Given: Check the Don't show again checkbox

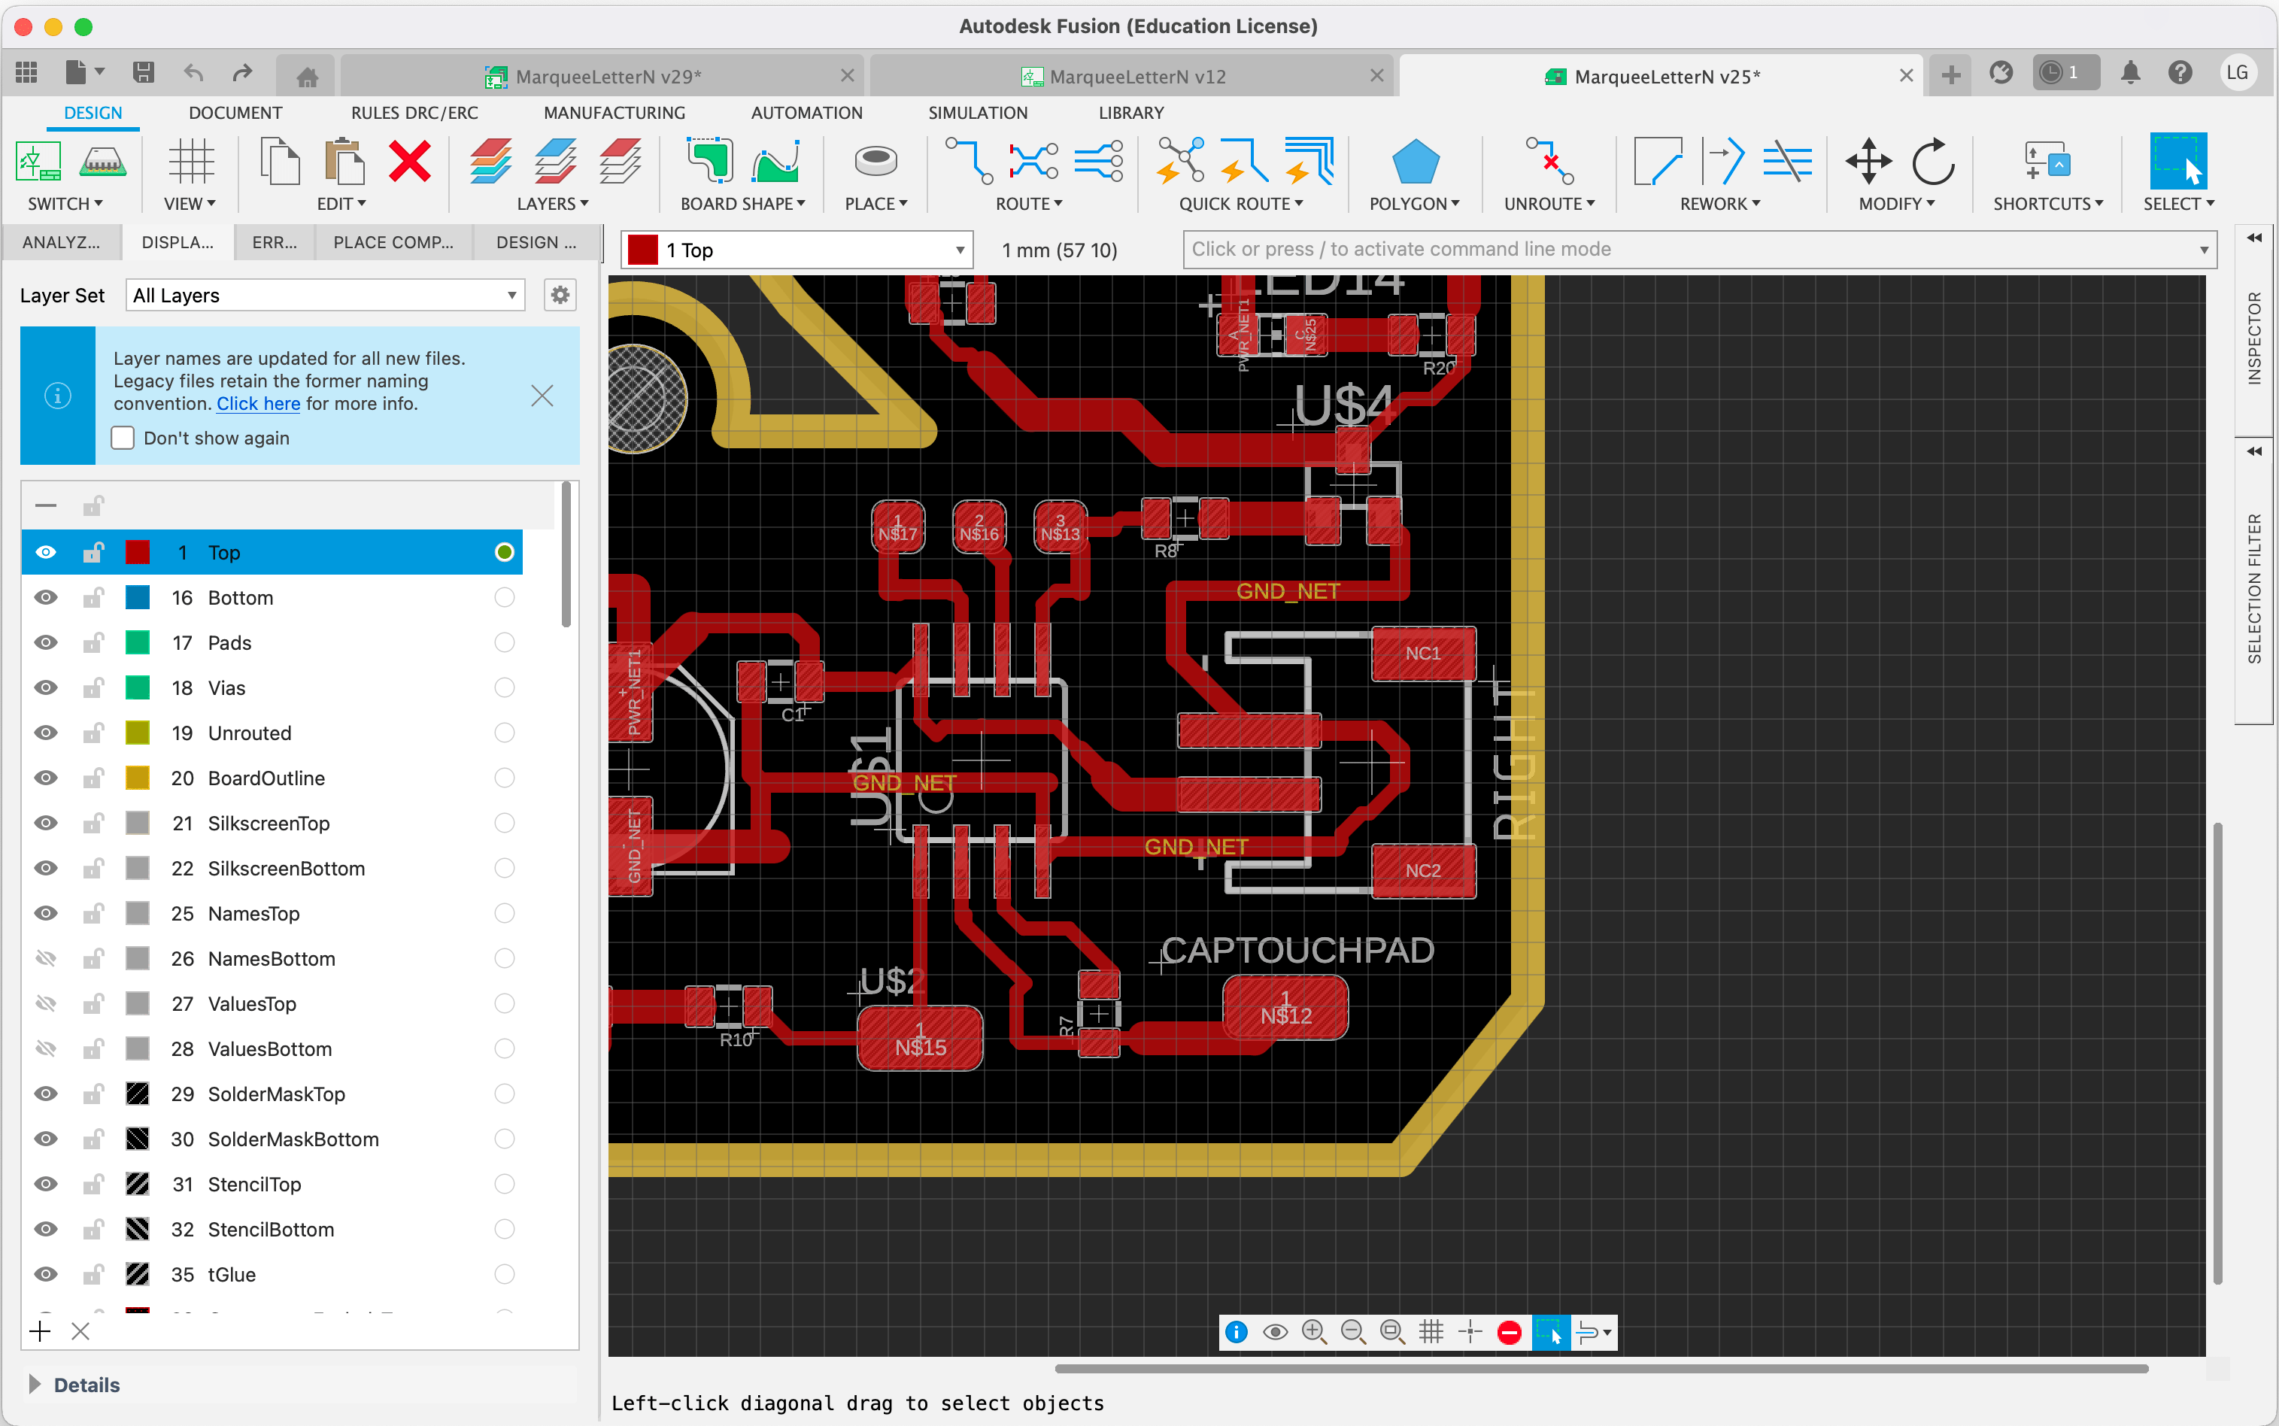Looking at the screenshot, I should (x=123, y=438).
